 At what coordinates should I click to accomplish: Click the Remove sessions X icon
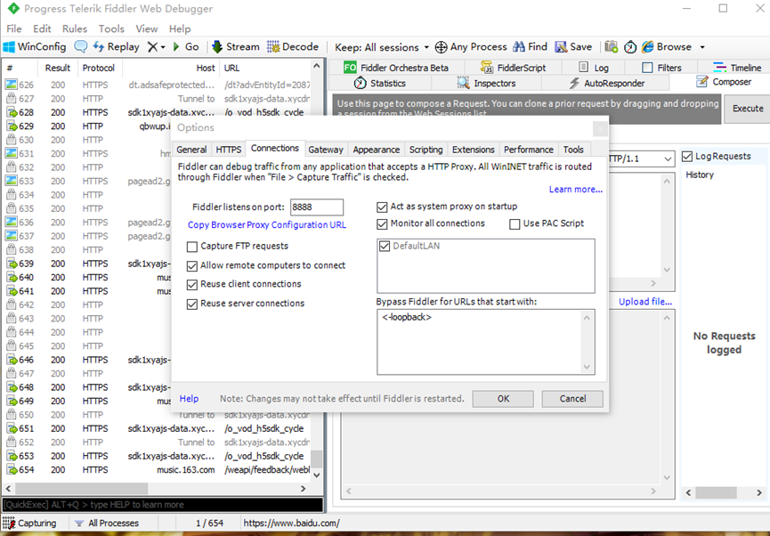[x=153, y=46]
